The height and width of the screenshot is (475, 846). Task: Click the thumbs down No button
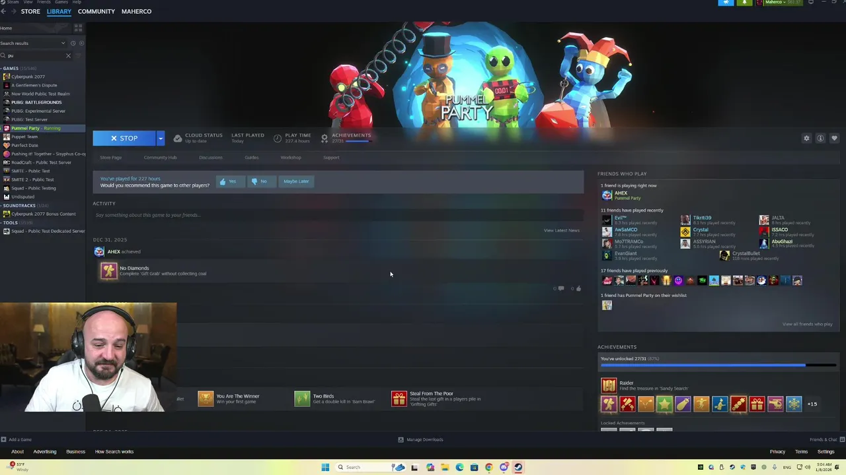click(260, 181)
